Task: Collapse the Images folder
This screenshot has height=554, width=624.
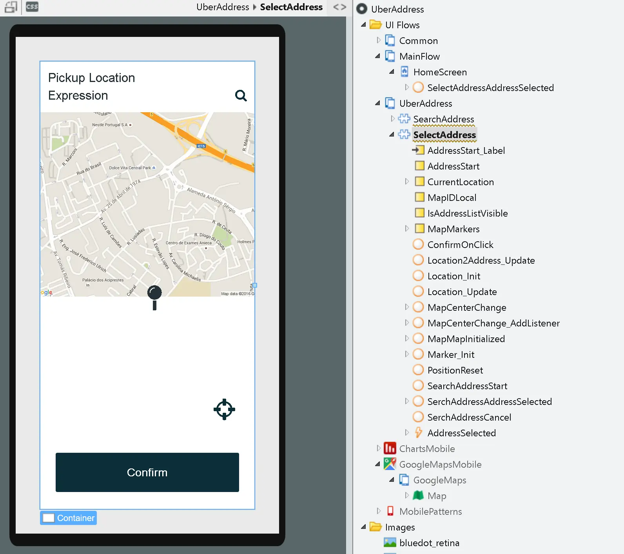Action: tap(363, 527)
